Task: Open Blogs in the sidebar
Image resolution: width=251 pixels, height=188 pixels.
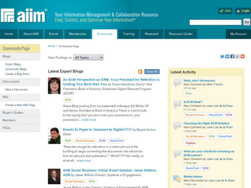Action: point(20,56)
